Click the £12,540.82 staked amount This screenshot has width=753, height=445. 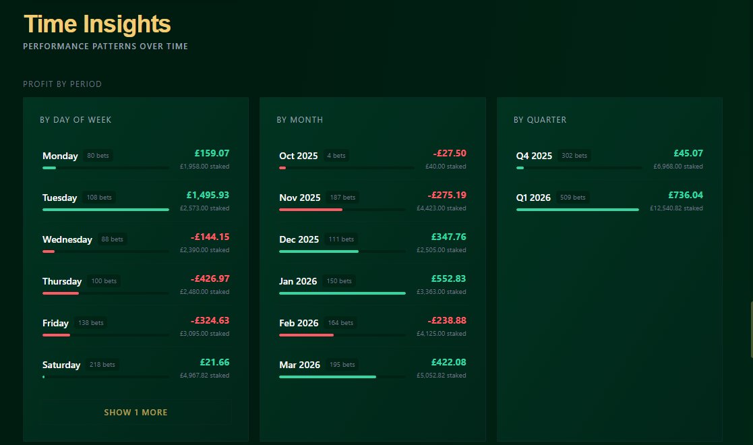(676, 208)
